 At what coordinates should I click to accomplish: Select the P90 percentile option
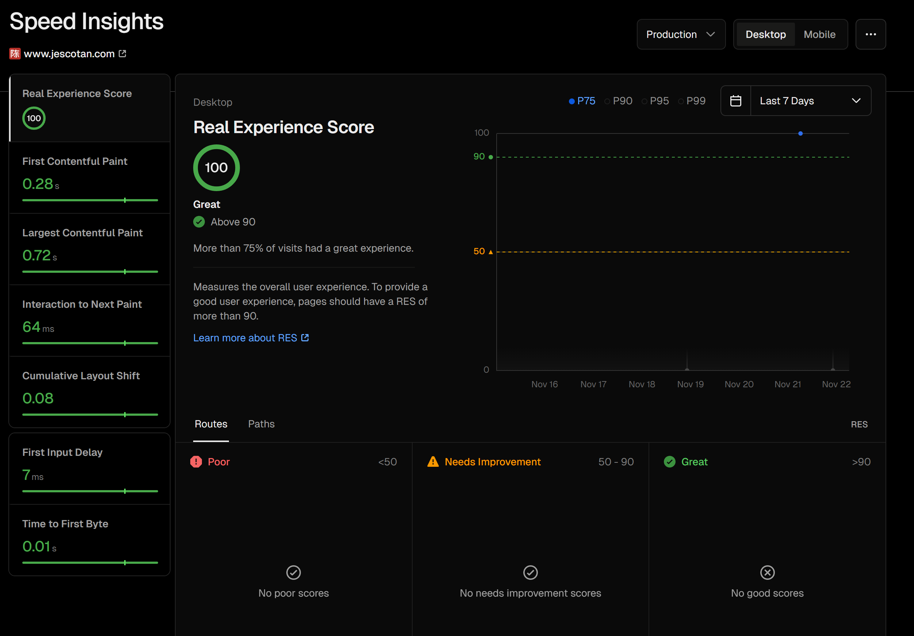[x=618, y=101]
